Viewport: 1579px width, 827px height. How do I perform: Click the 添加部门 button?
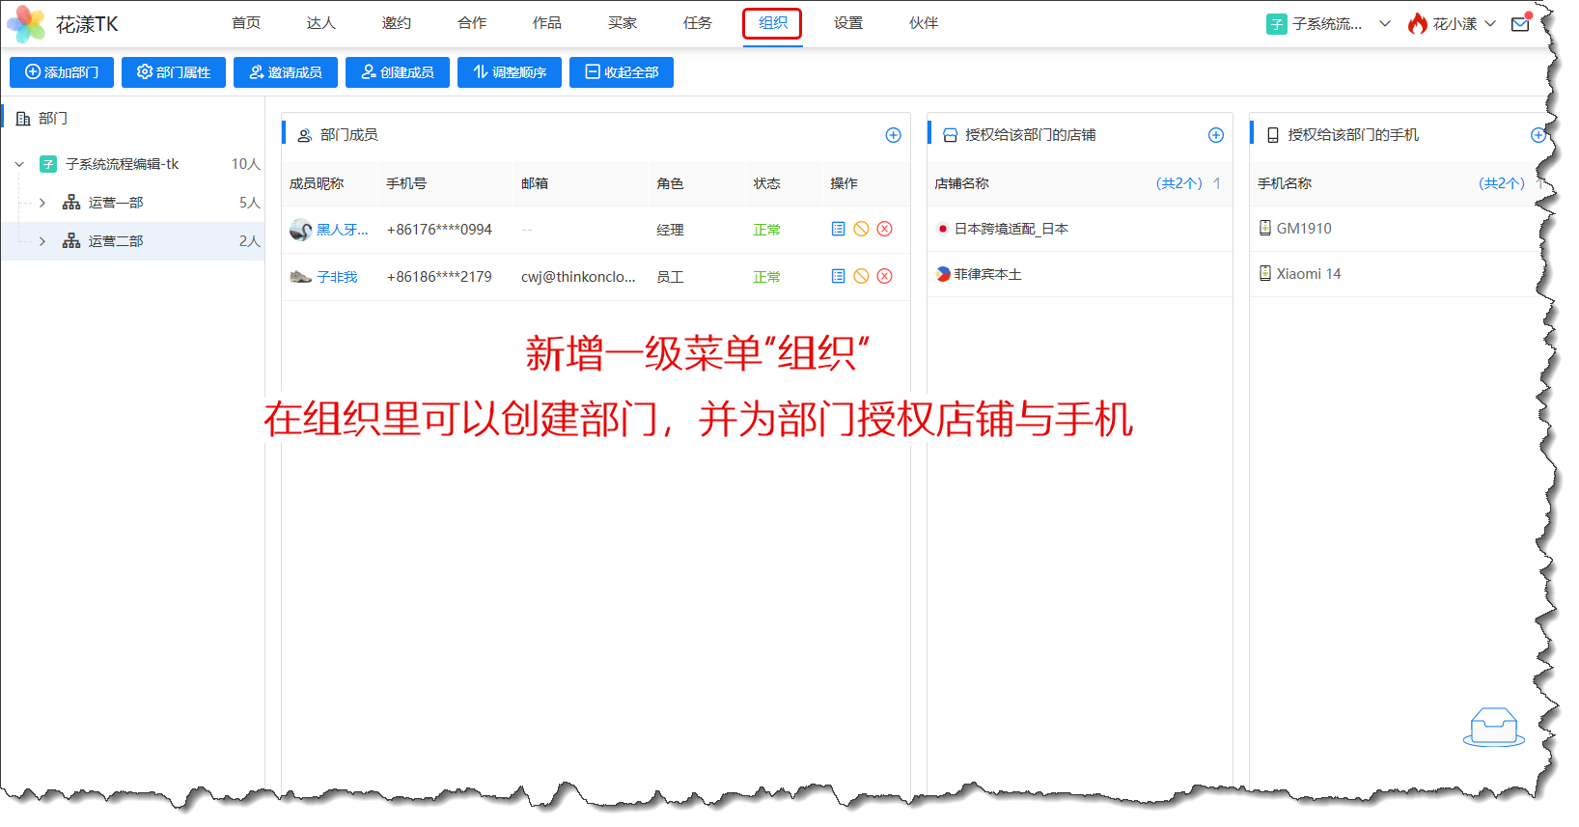(62, 72)
